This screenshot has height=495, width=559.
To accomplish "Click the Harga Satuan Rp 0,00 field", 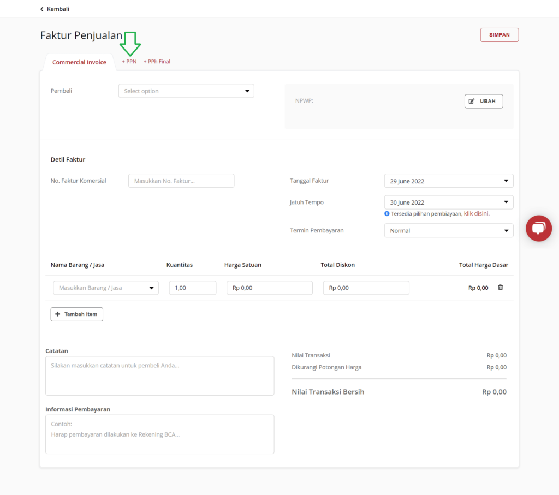I will [x=270, y=288].
